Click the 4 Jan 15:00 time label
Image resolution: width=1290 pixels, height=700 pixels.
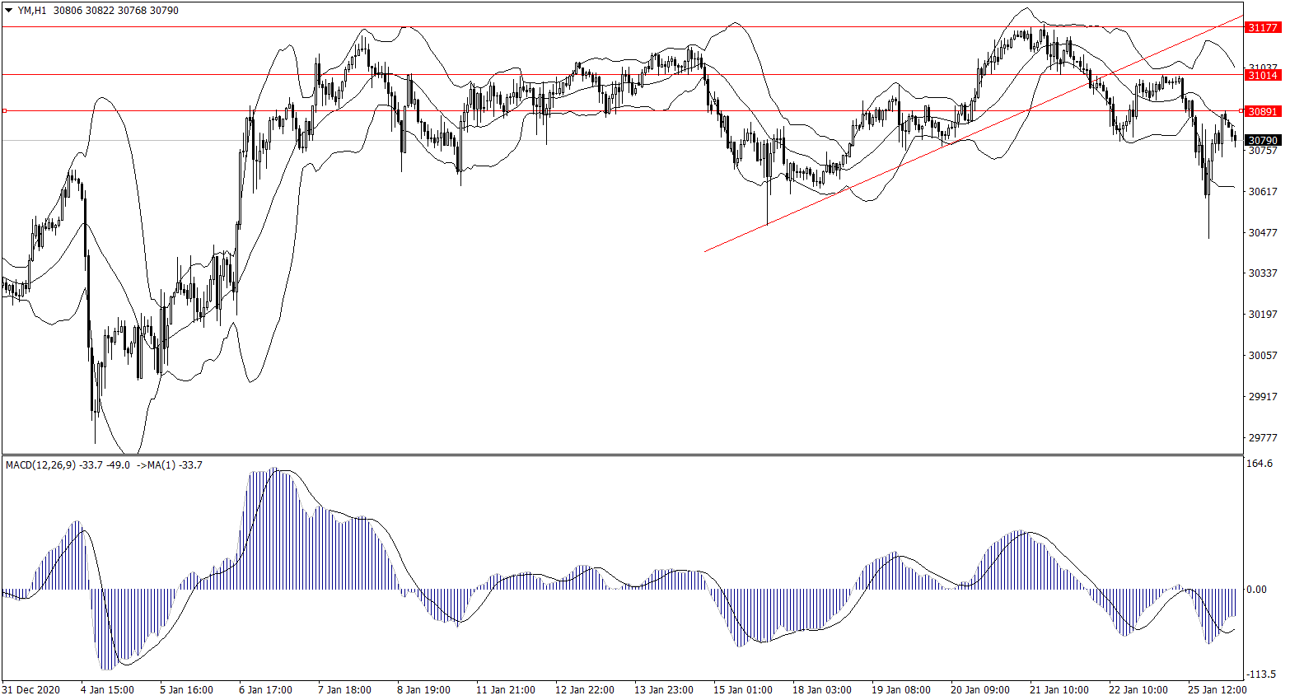pyautogui.click(x=107, y=690)
